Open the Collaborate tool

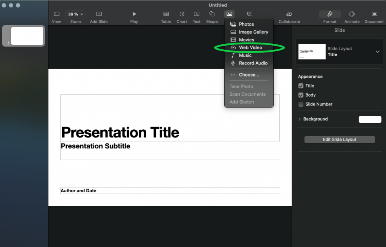289,14
